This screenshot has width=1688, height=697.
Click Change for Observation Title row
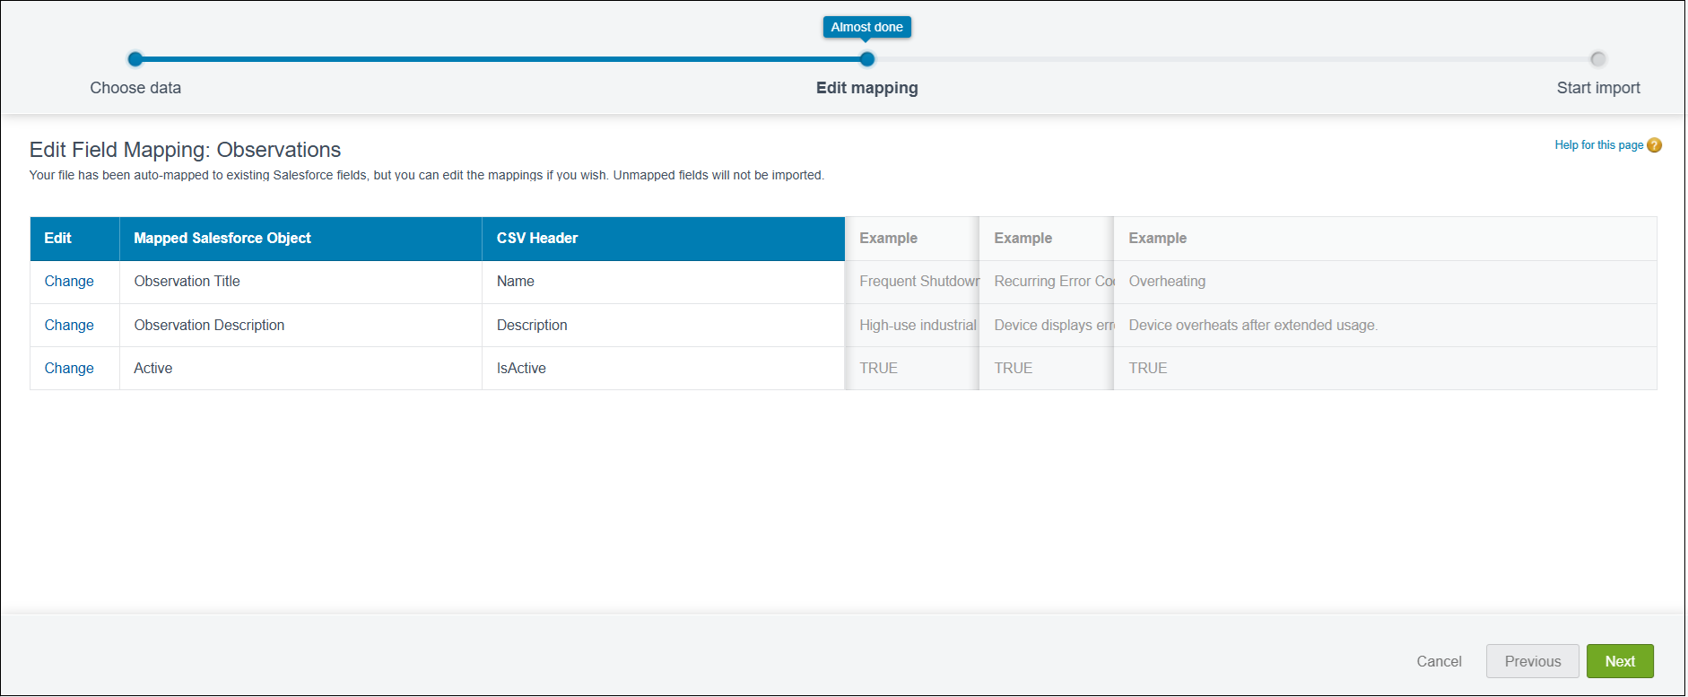69,282
